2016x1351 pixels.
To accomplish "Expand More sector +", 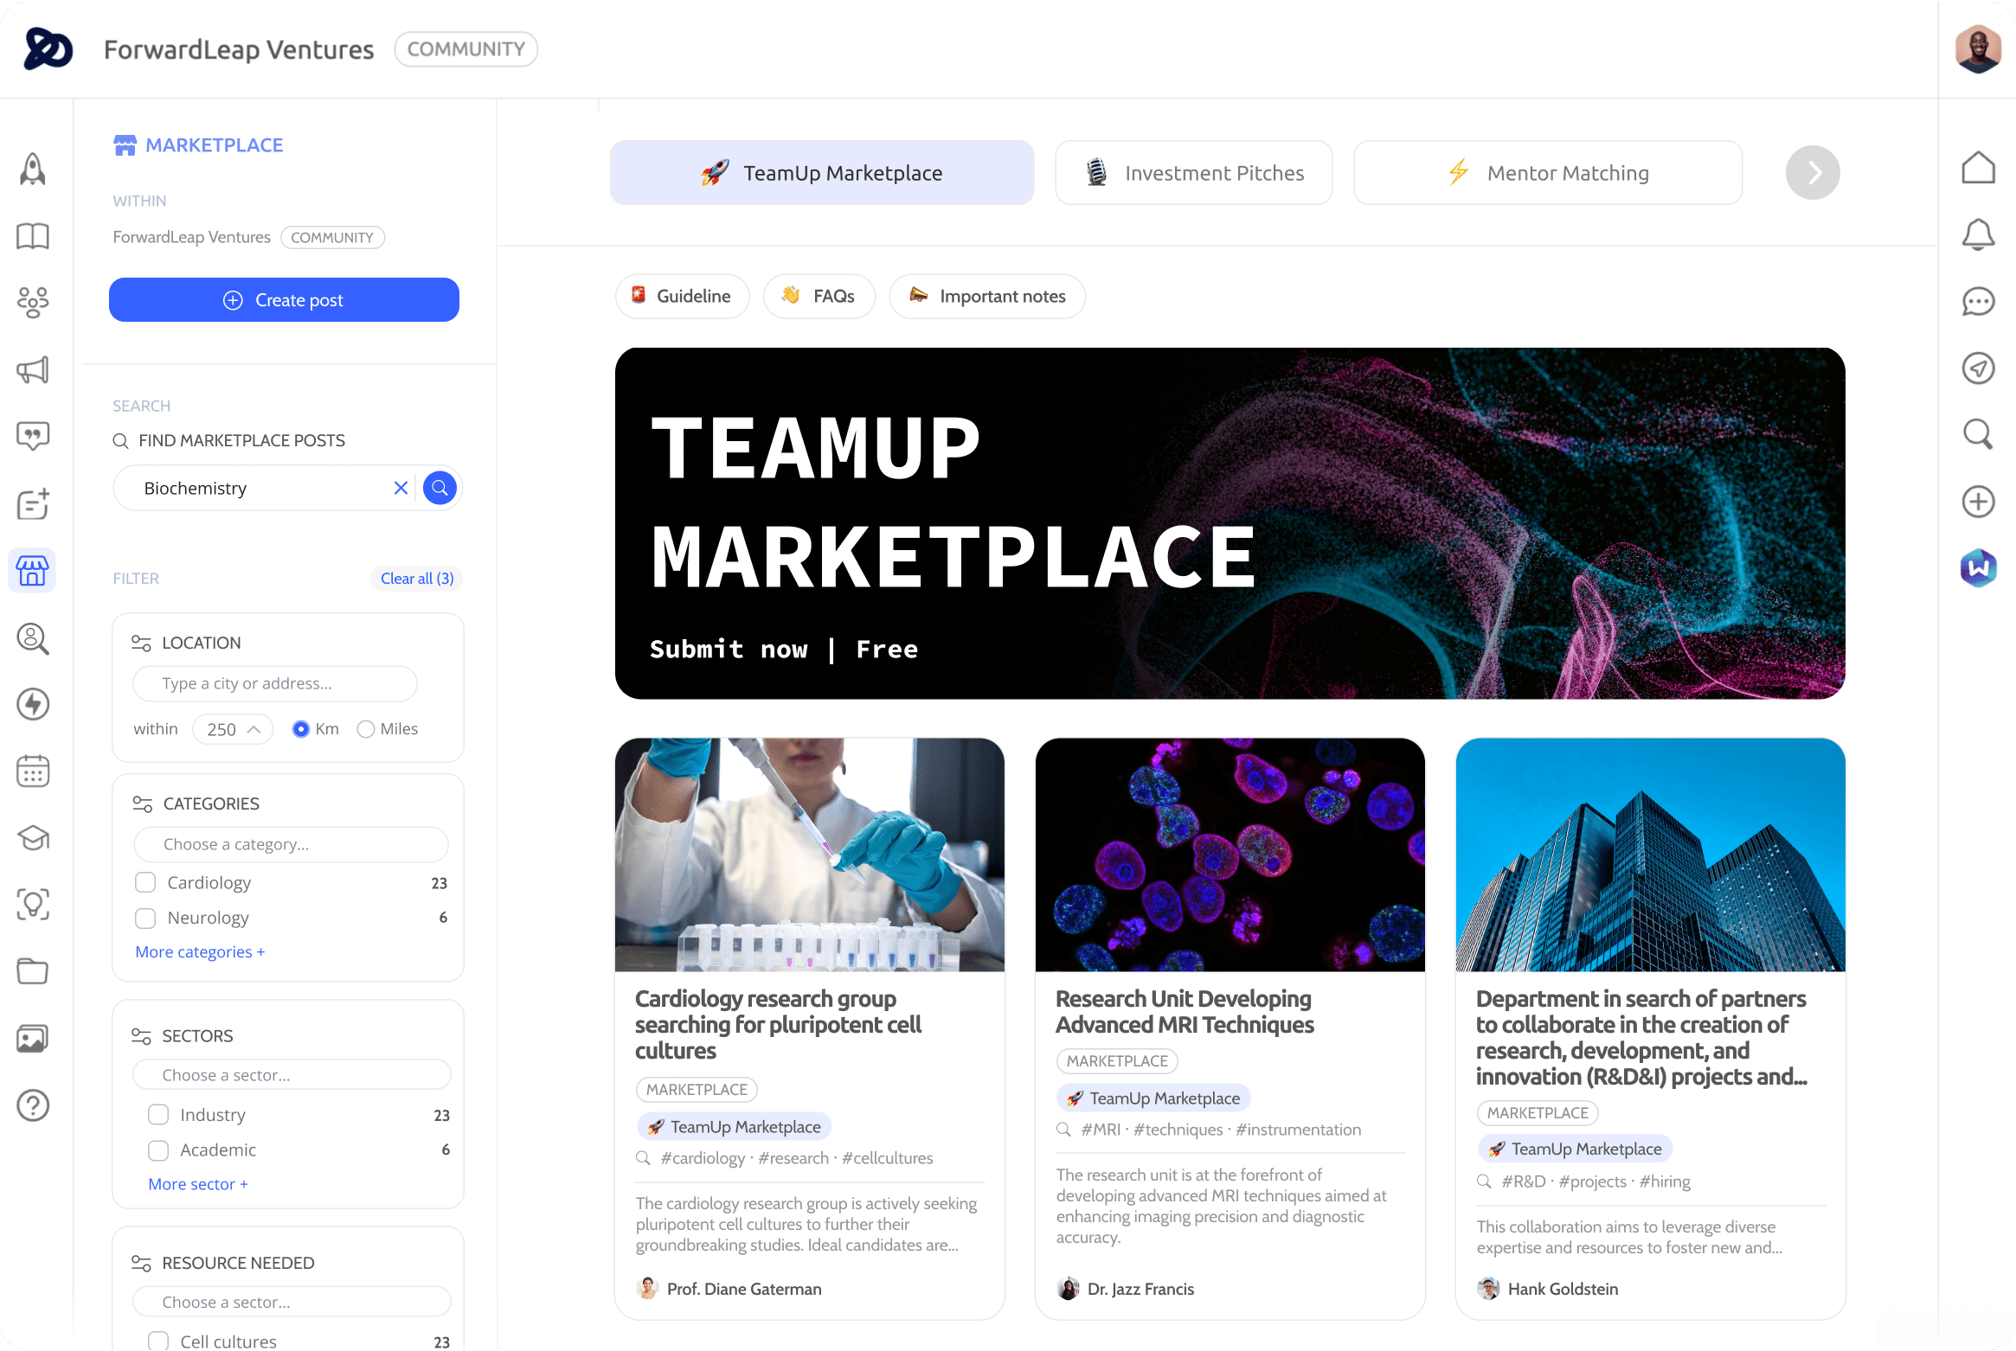I will (198, 1184).
